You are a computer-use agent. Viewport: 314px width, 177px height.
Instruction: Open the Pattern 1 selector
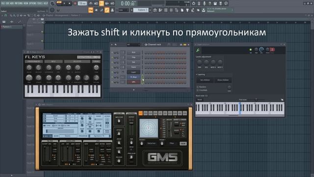[141, 10]
